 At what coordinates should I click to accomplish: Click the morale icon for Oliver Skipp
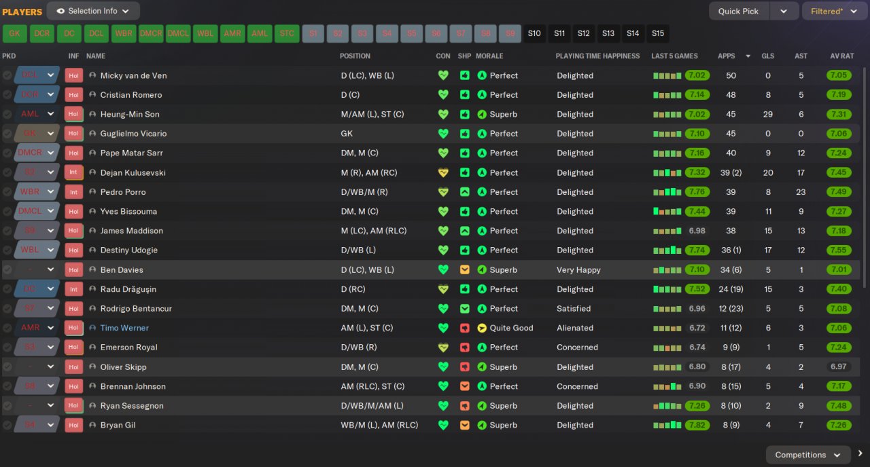click(x=482, y=367)
